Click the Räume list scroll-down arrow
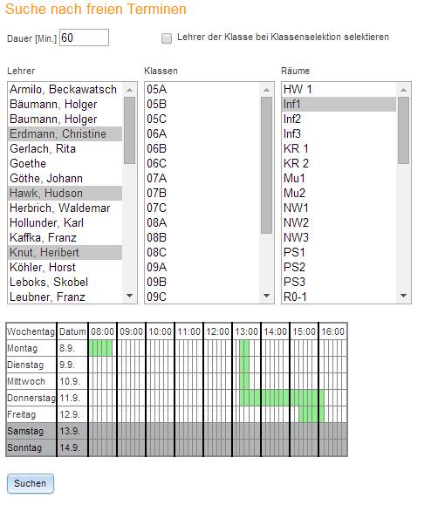 pos(403,296)
